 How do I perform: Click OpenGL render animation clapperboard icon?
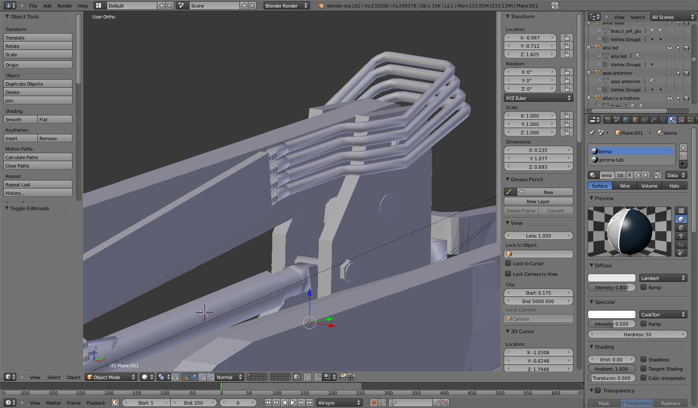351,377
